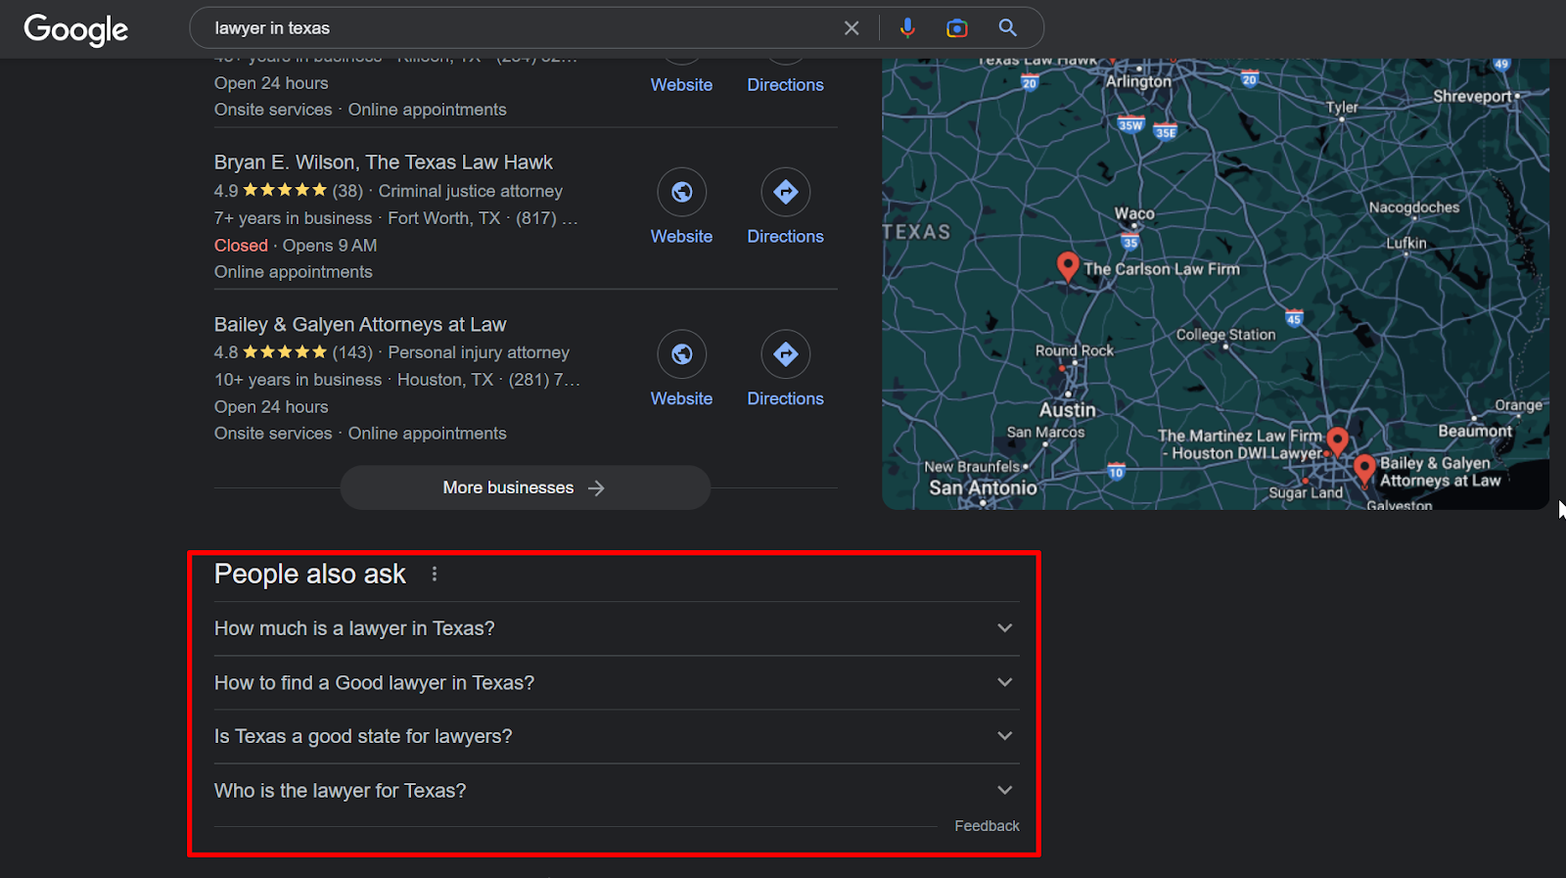Click 'Nacogdoches' label on the map

tap(1414, 208)
